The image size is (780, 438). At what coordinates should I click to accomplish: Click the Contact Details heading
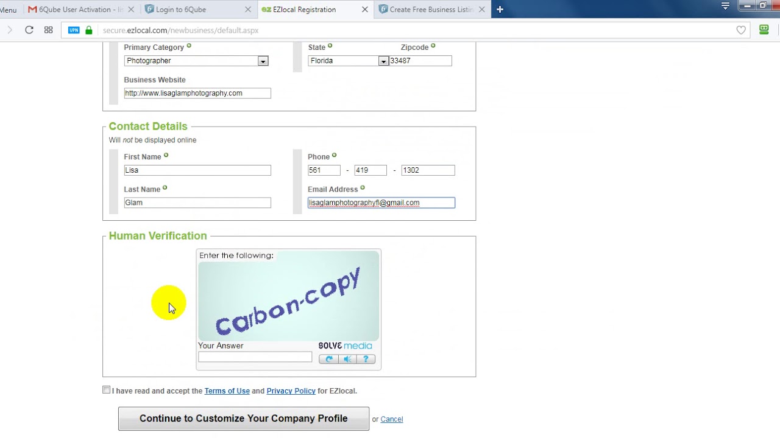pos(148,127)
